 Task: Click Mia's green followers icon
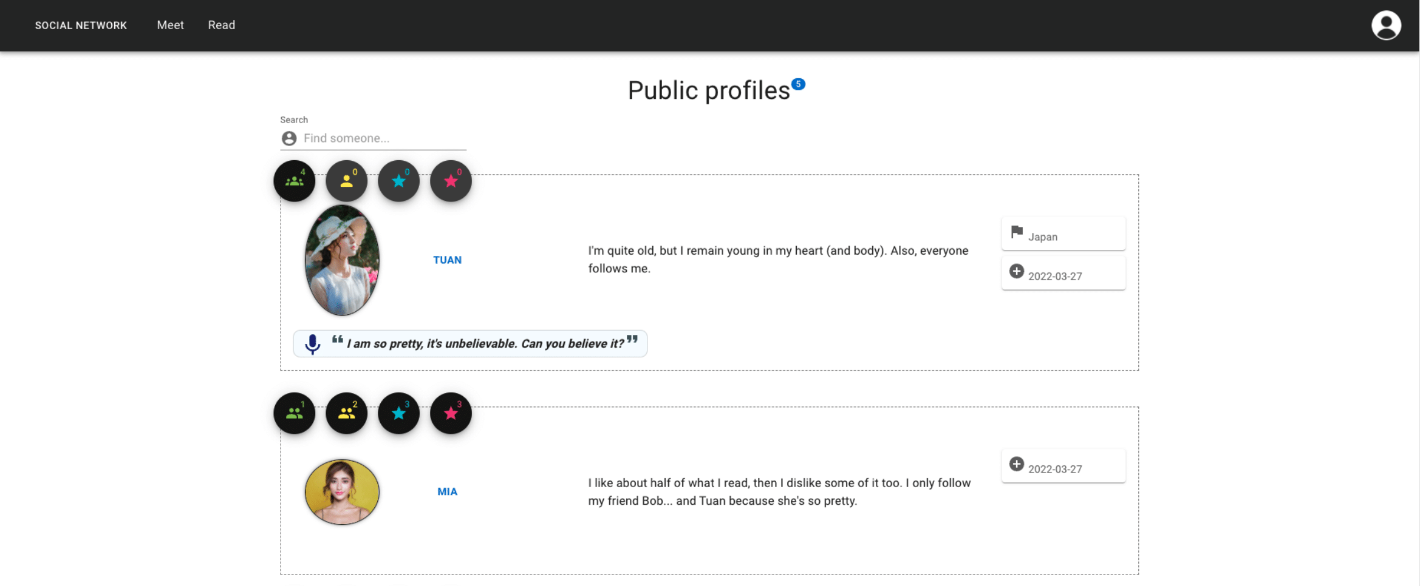point(295,413)
